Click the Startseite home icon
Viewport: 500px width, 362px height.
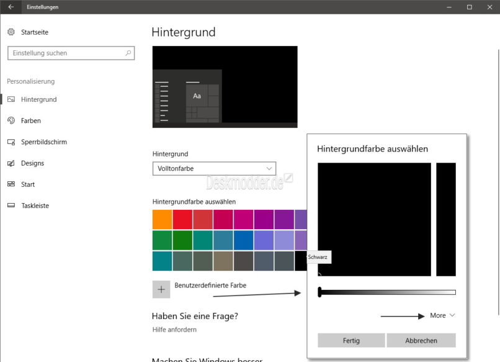11,32
